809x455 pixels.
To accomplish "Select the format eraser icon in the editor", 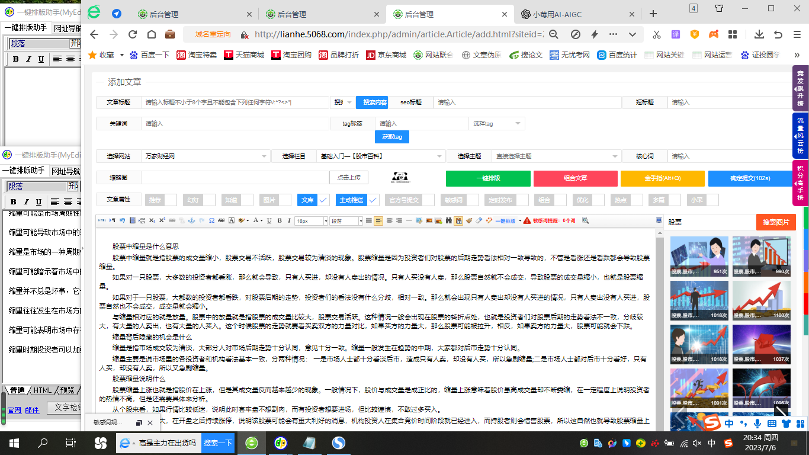I will point(477,220).
